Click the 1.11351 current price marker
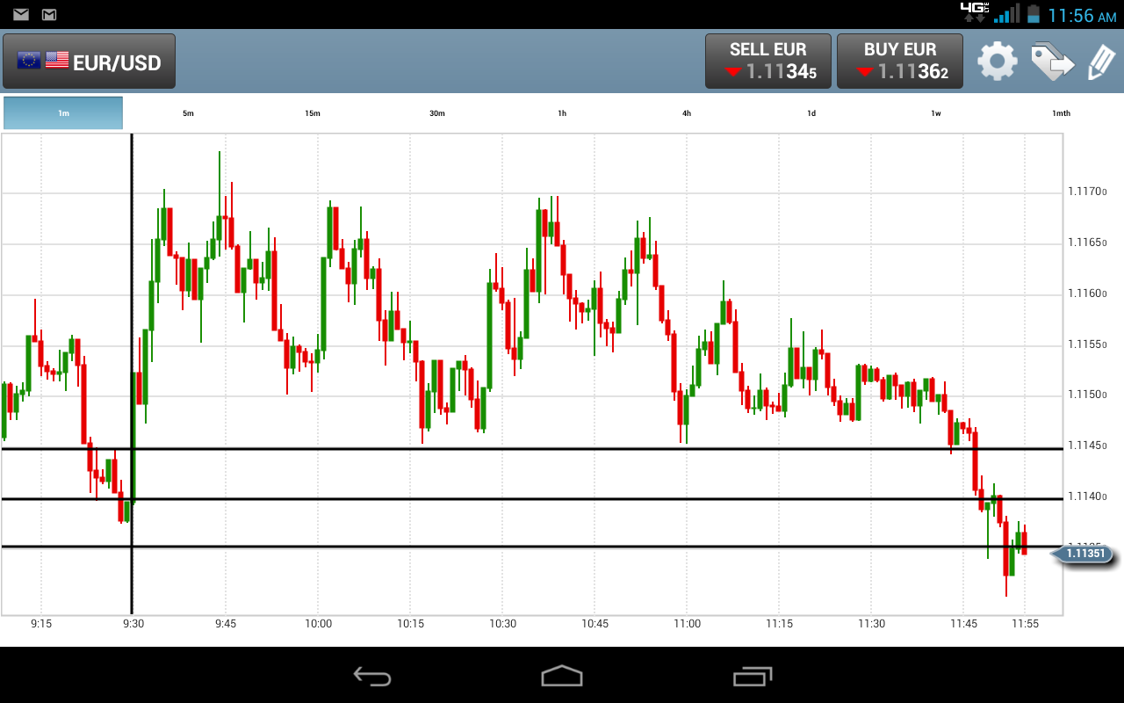1124x703 pixels. [1083, 554]
